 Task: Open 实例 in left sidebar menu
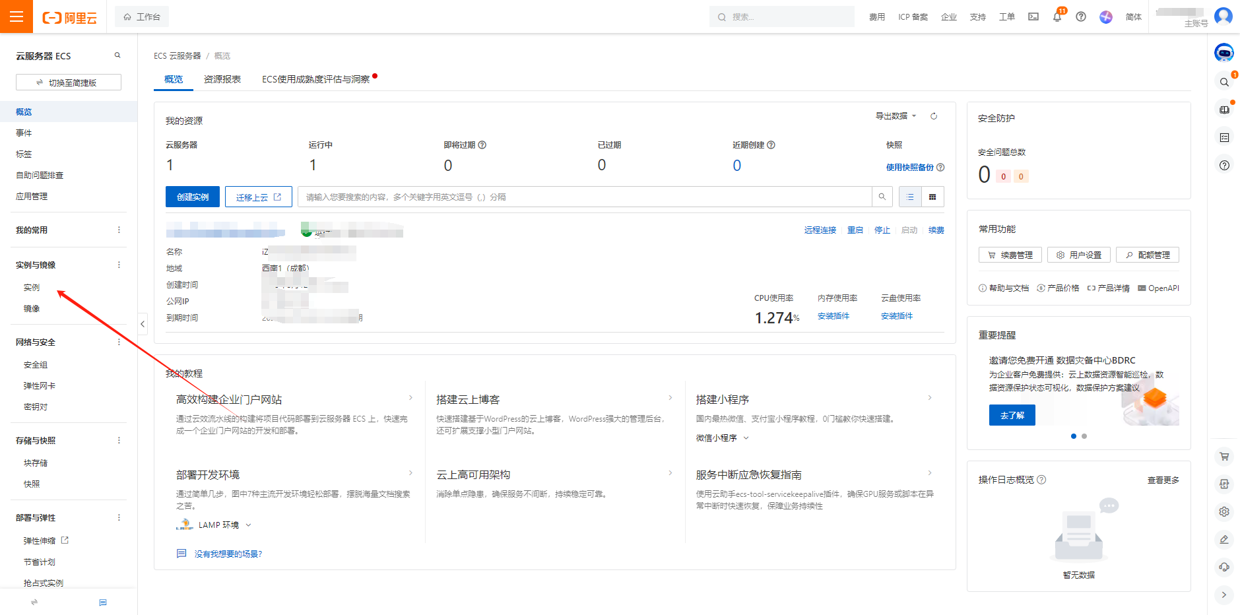click(31, 286)
